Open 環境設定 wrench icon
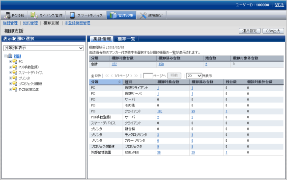The height and width of the screenshot is (180, 287). [x=143, y=15]
